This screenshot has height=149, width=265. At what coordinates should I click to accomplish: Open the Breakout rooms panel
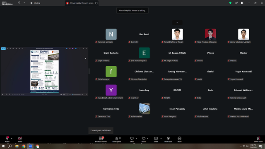[x=101, y=139]
